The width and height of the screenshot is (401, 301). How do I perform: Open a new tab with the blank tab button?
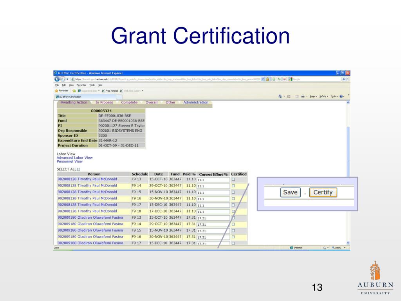pyautogui.click(x=119, y=97)
